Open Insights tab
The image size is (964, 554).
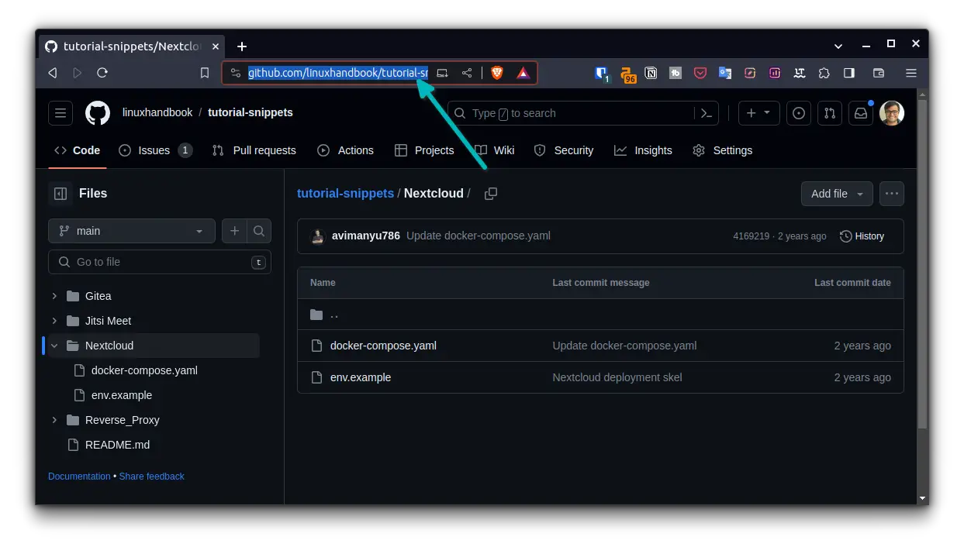(644, 150)
